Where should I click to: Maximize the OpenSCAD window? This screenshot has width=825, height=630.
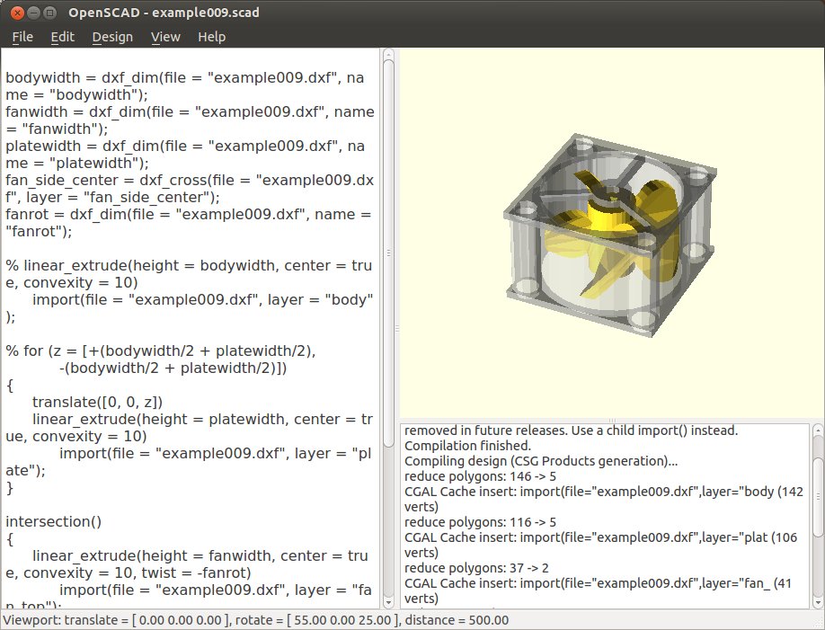coord(49,13)
